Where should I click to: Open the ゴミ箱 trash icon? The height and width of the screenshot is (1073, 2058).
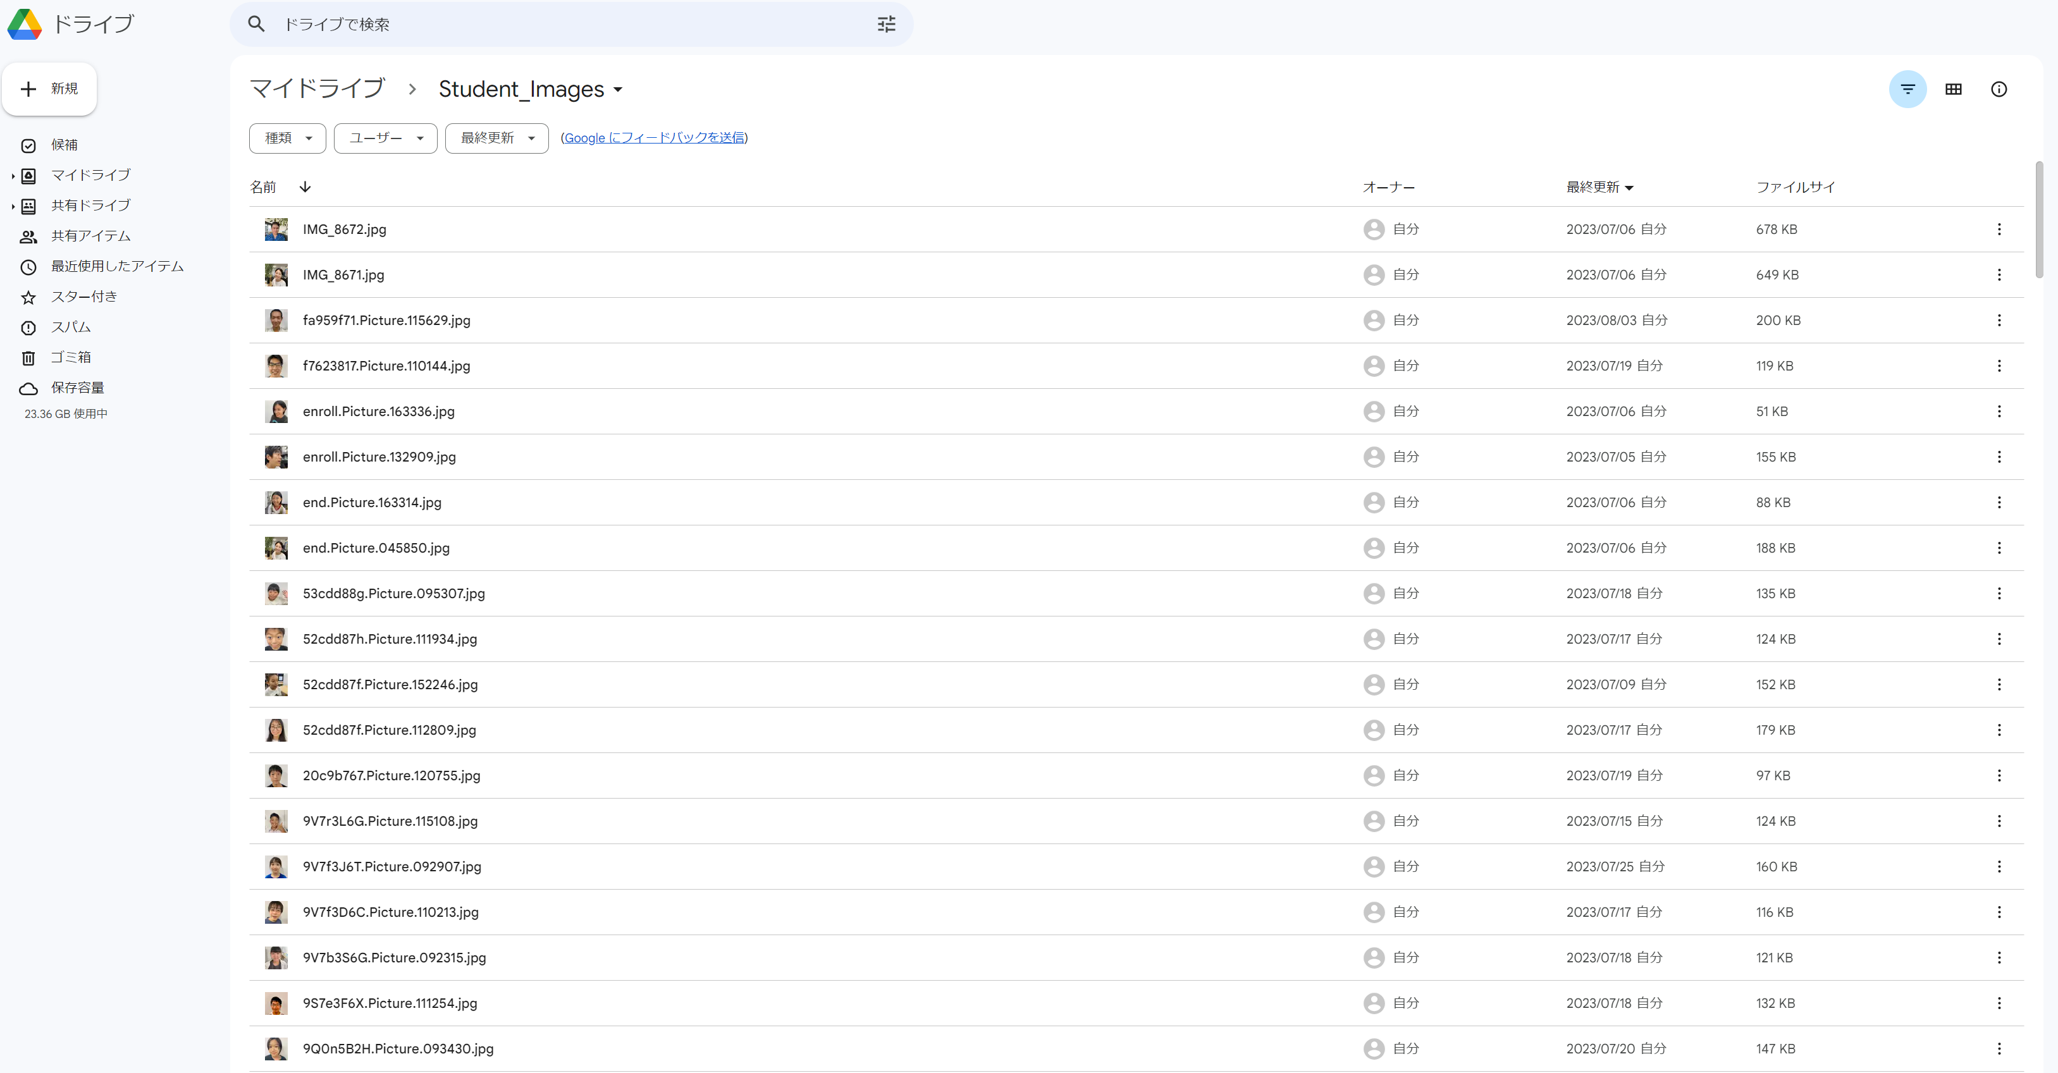coord(28,358)
